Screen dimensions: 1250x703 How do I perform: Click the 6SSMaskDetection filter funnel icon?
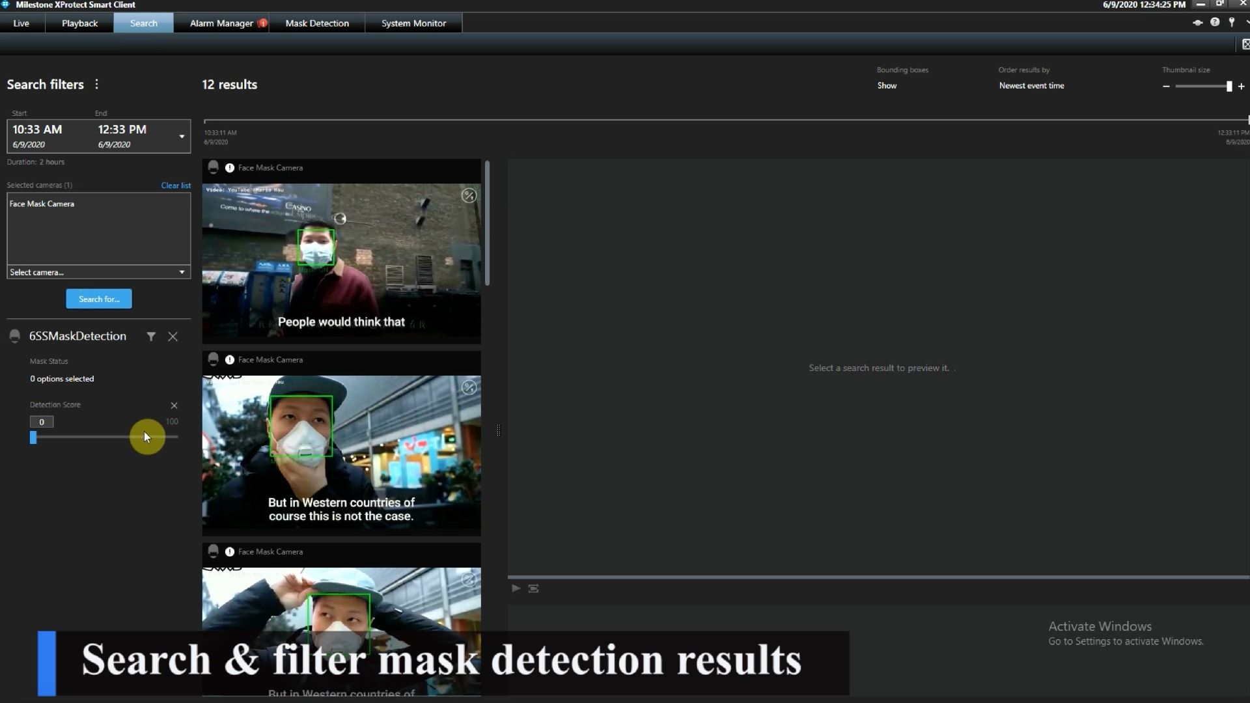(x=151, y=337)
